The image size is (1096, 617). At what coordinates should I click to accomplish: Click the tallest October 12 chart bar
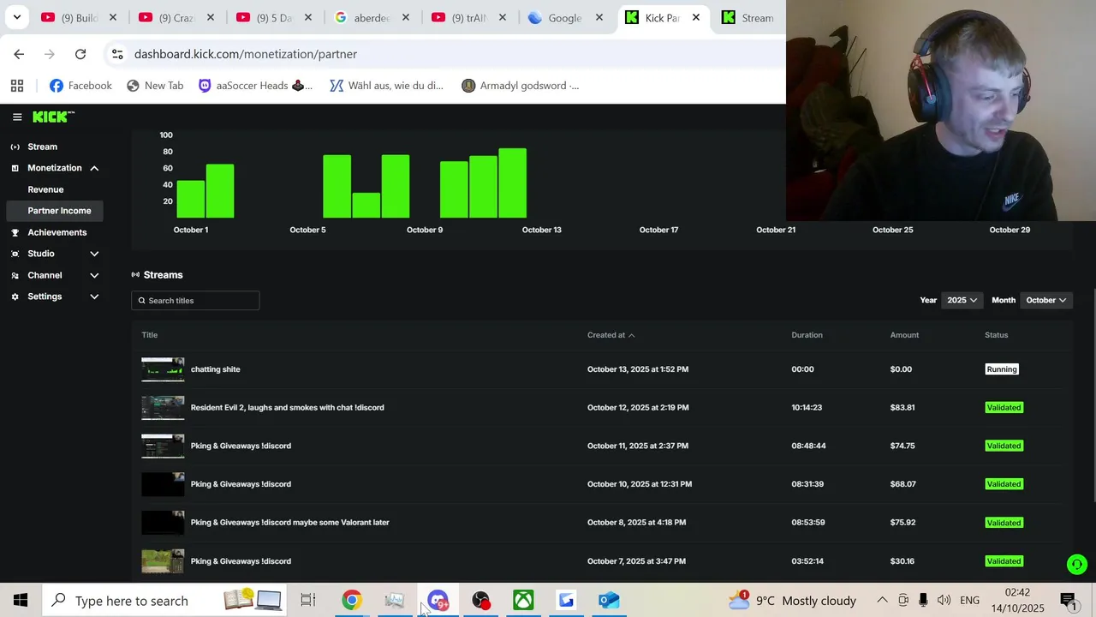pyautogui.click(x=512, y=183)
